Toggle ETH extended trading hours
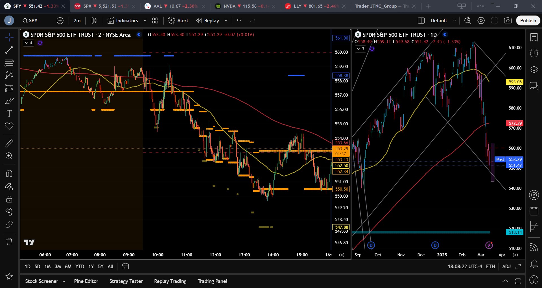Viewport: 542px width, 288px height. tap(490, 267)
